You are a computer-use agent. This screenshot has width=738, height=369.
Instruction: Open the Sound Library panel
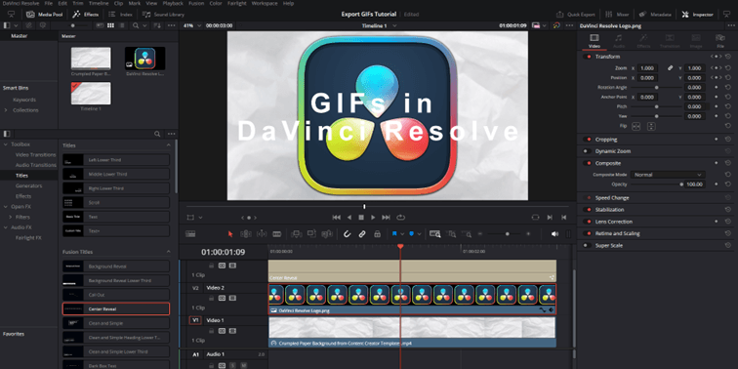tap(163, 15)
